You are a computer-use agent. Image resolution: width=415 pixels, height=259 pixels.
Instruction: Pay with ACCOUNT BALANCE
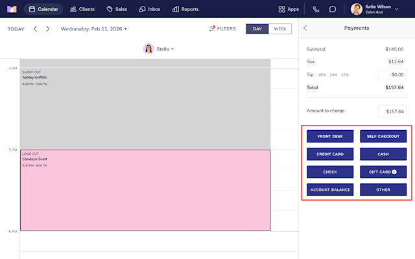coord(330,190)
